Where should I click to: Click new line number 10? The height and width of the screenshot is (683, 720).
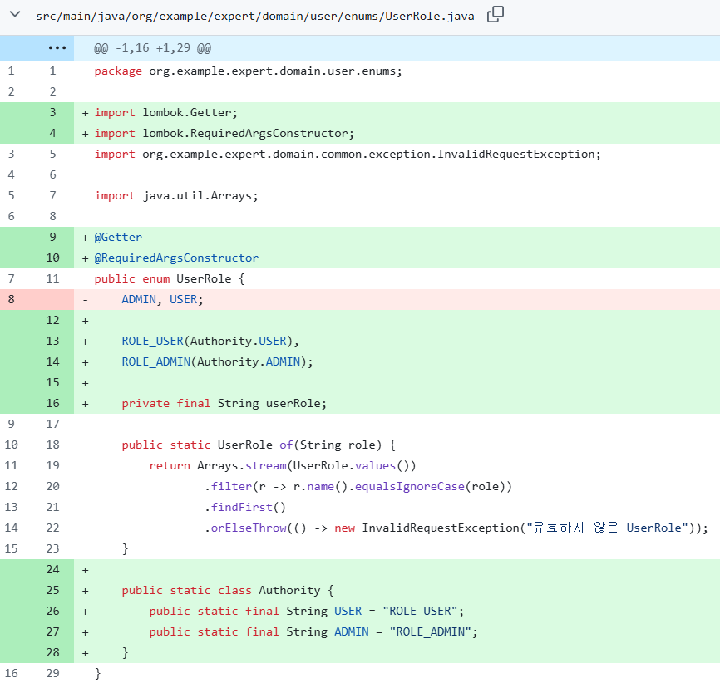53,258
